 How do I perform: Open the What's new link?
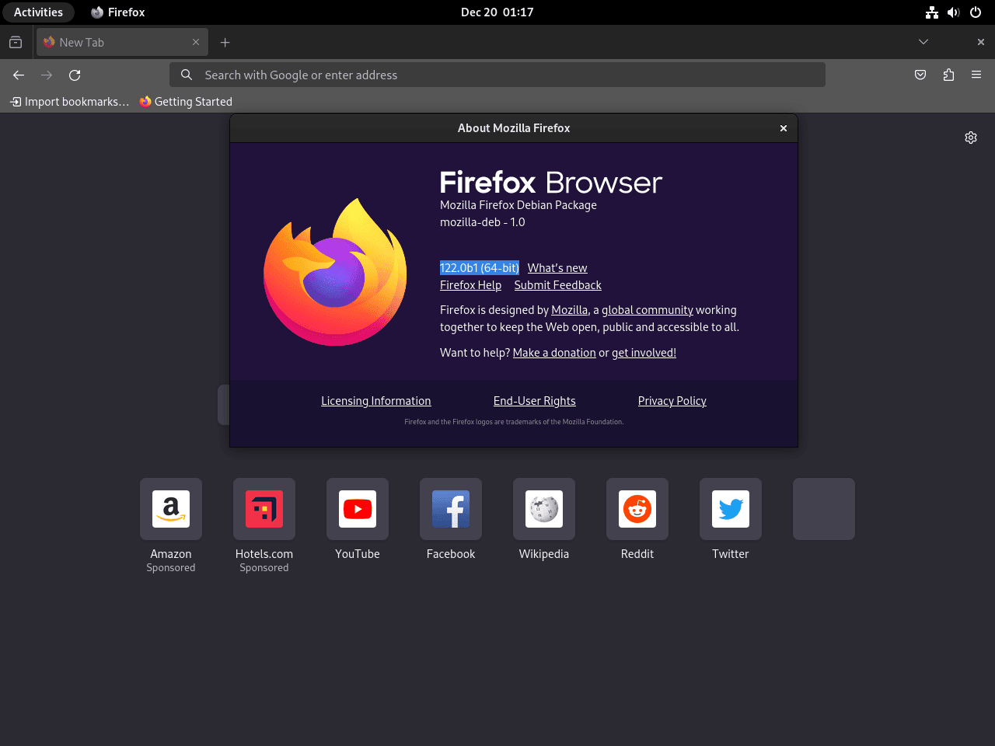(557, 267)
